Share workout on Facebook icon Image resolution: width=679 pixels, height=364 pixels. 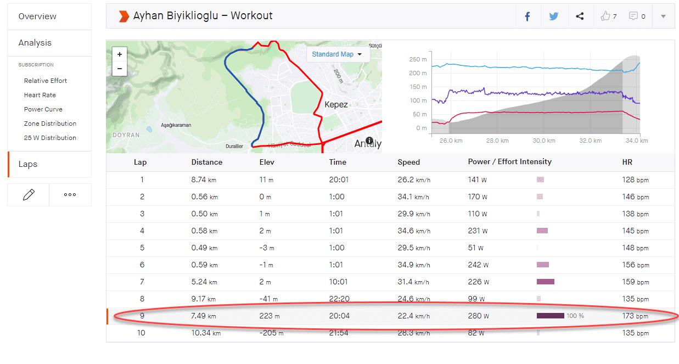coord(528,16)
